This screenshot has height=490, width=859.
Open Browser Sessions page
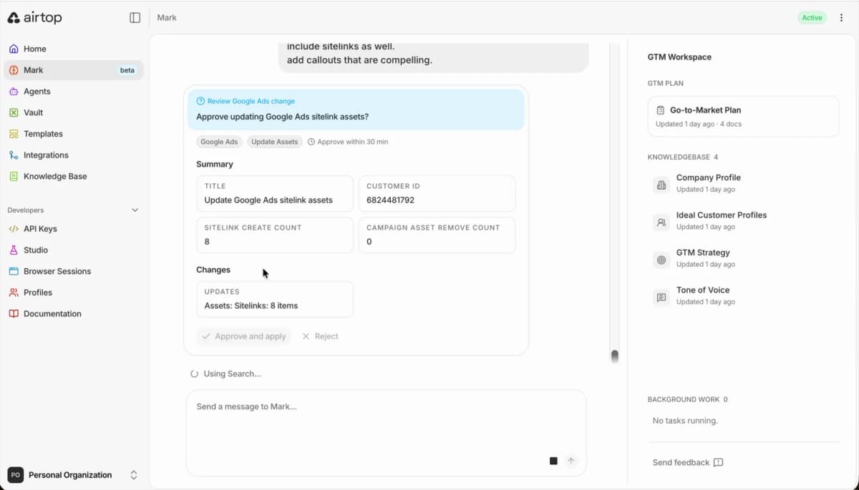(74, 271)
